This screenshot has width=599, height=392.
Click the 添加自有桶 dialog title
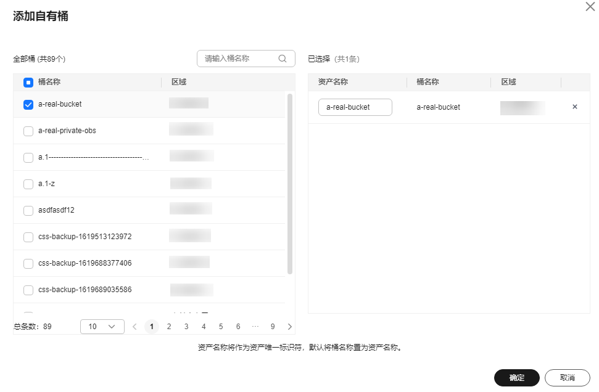[41, 16]
